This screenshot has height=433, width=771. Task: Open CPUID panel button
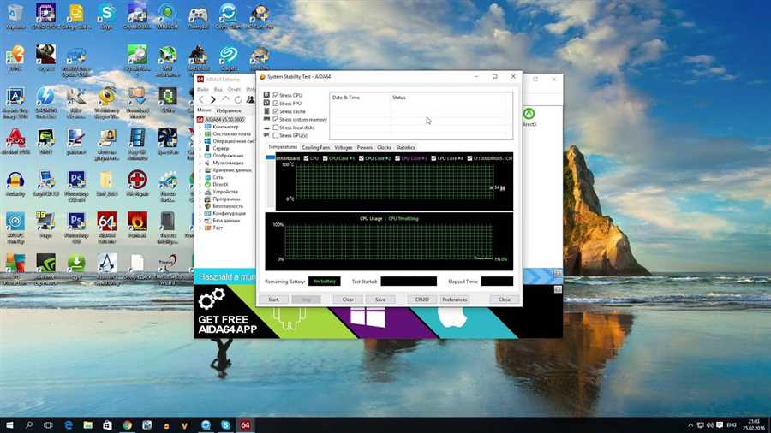point(421,299)
